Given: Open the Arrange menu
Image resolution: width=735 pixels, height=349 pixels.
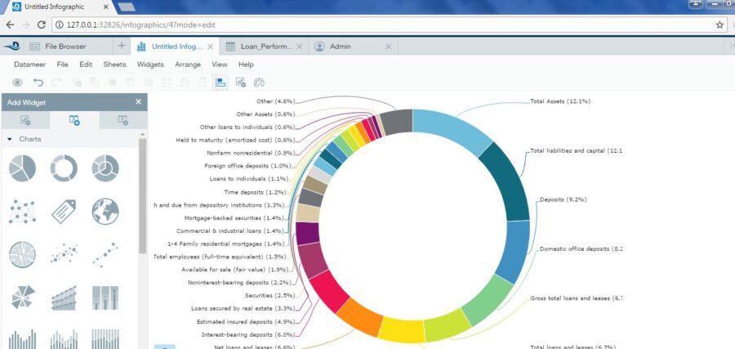Looking at the screenshot, I should click(x=188, y=65).
